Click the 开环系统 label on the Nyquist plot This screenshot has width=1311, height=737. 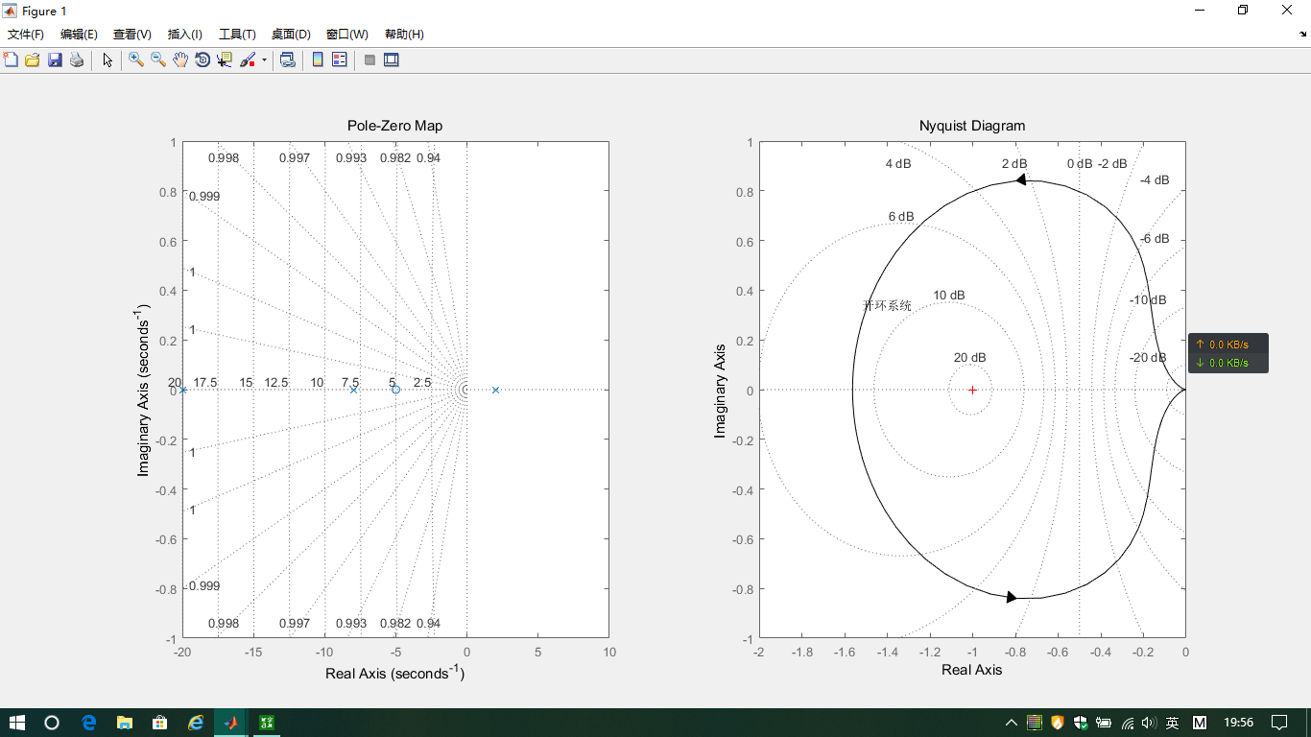(887, 305)
